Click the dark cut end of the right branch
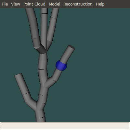 [x=71, y=47]
